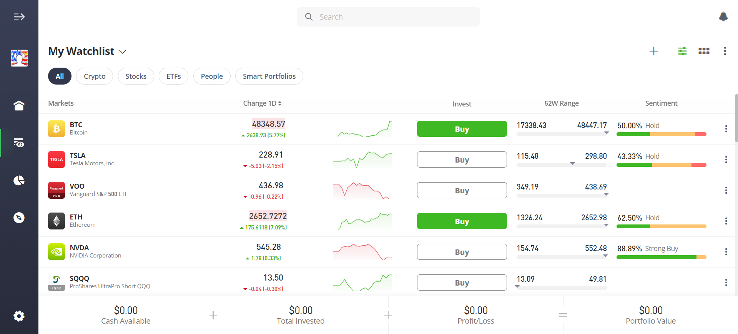Open Settings gear icon
This screenshot has width=738, height=334.
19,316
